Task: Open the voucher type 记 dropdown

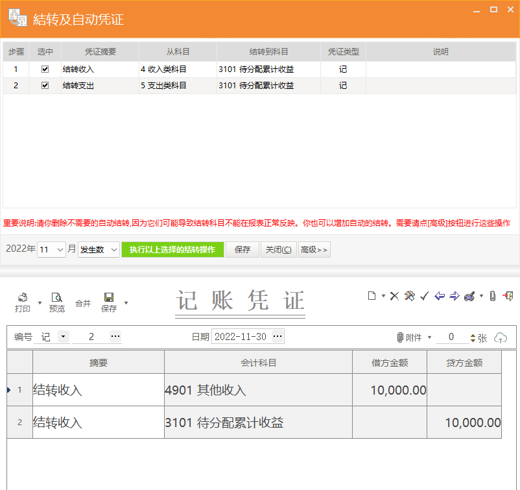Action: point(63,336)
